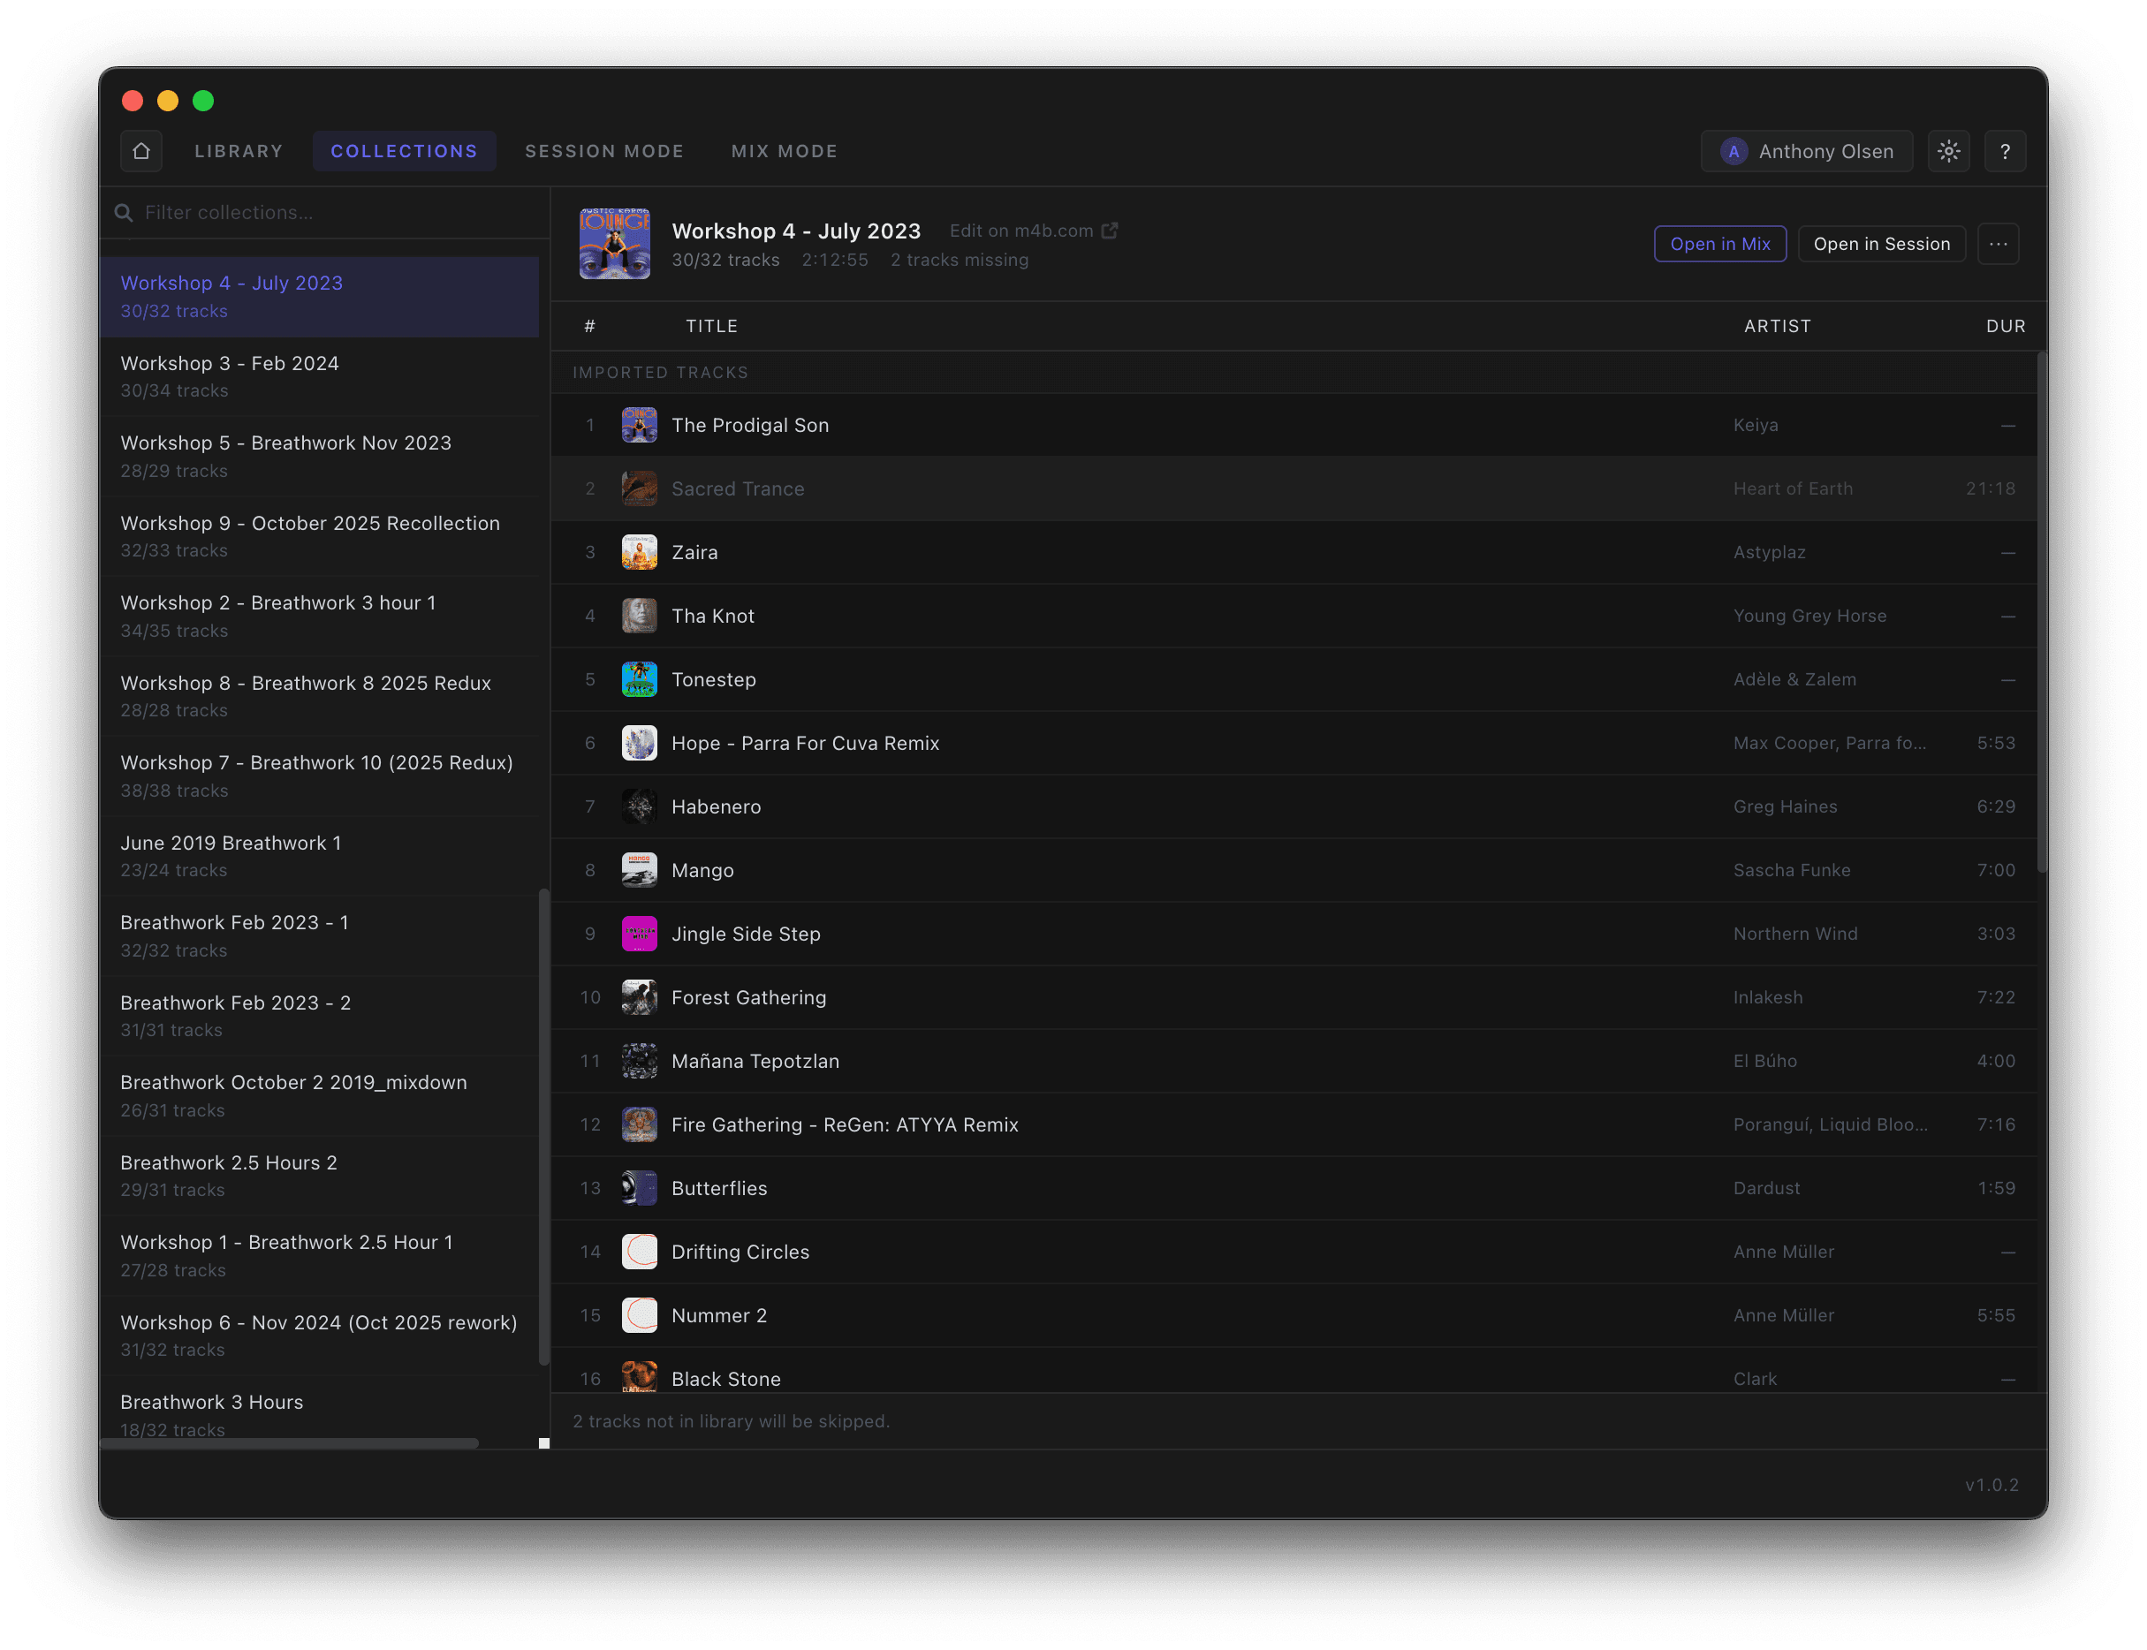
Task: Click the Tonestep album thumbnail
Action: (640, 679)
